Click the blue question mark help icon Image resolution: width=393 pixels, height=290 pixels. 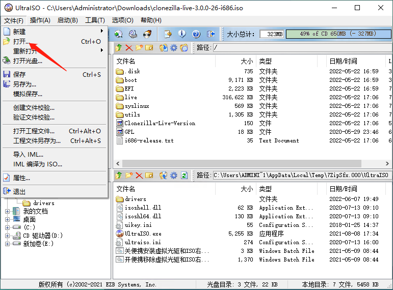[x=196, y=34]
